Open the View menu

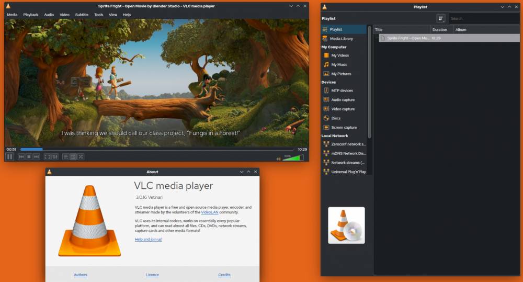pos(113,15)
